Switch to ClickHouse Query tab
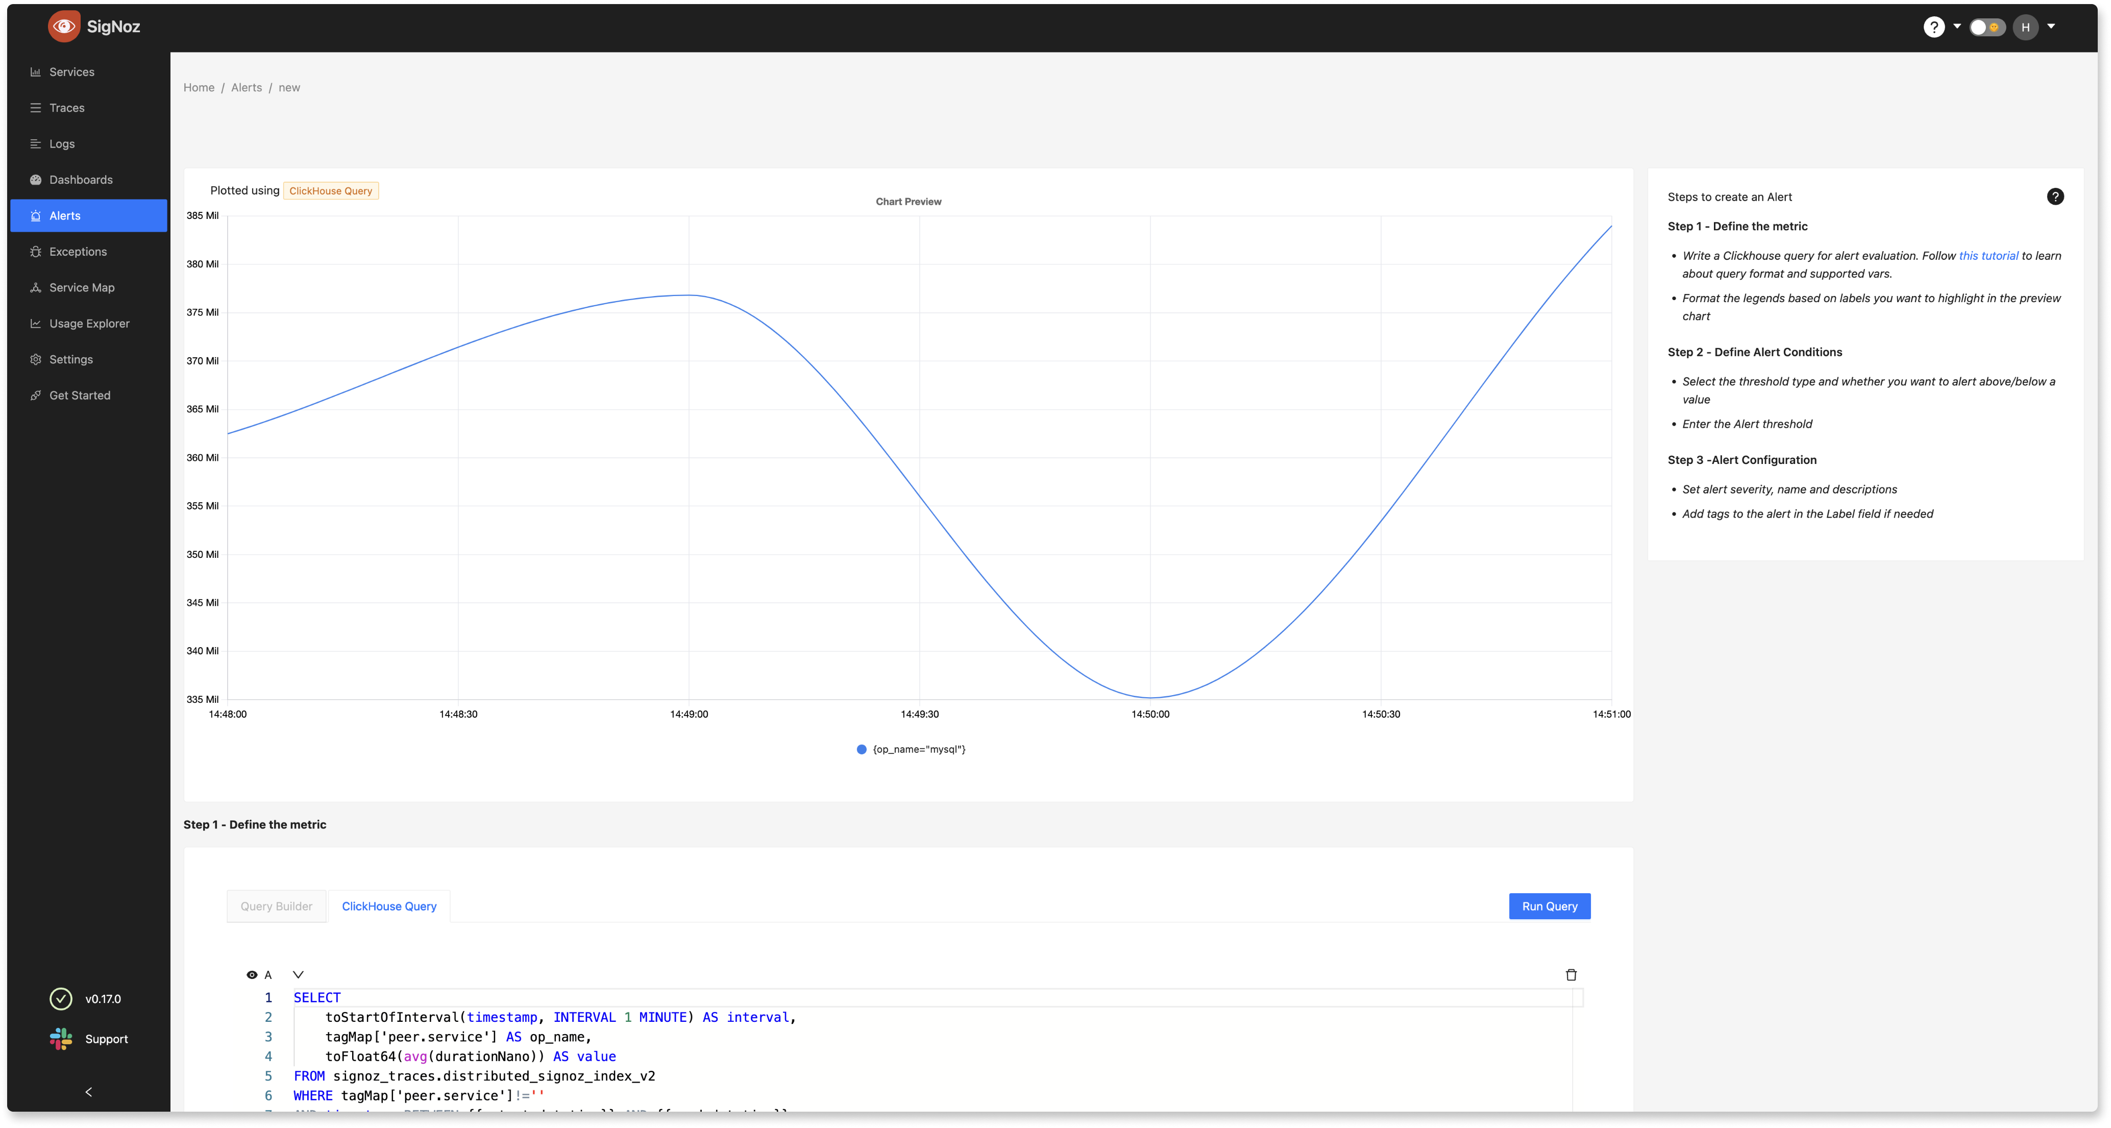The image size is (2111, 1128). (389, 906)
